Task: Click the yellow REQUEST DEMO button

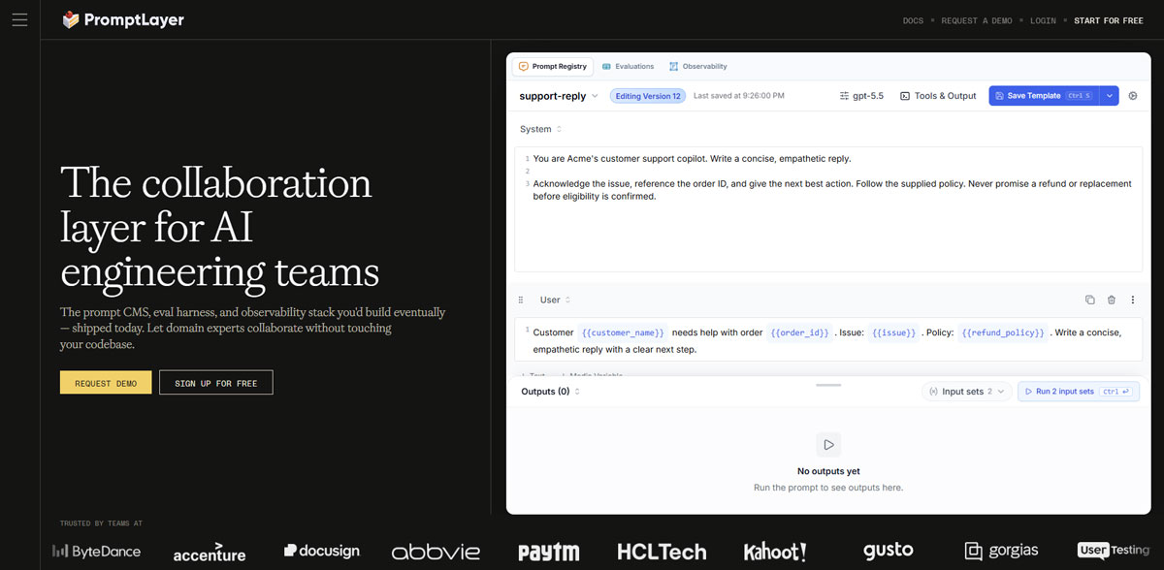Action: coord(106,383)
